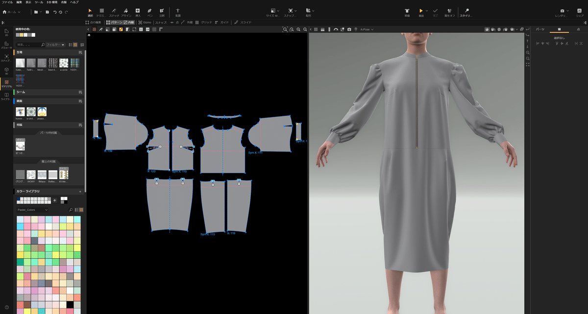Open the シェア (Share) icon

579,11
